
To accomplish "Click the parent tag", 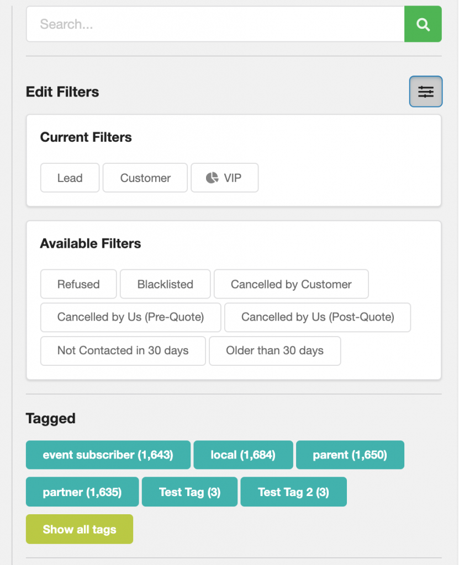I will (x=350, y=455).
